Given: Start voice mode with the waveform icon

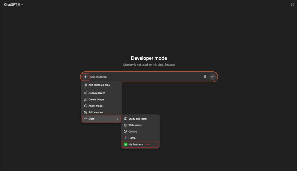Looking at the screenshot, I should click(x=213, y=77).
